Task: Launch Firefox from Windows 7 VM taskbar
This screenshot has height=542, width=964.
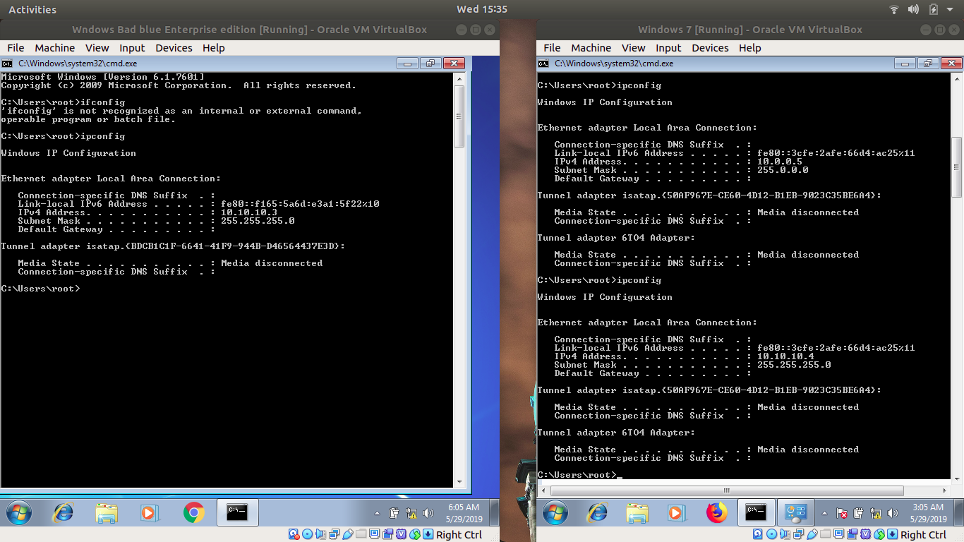Action: [717, 512]
